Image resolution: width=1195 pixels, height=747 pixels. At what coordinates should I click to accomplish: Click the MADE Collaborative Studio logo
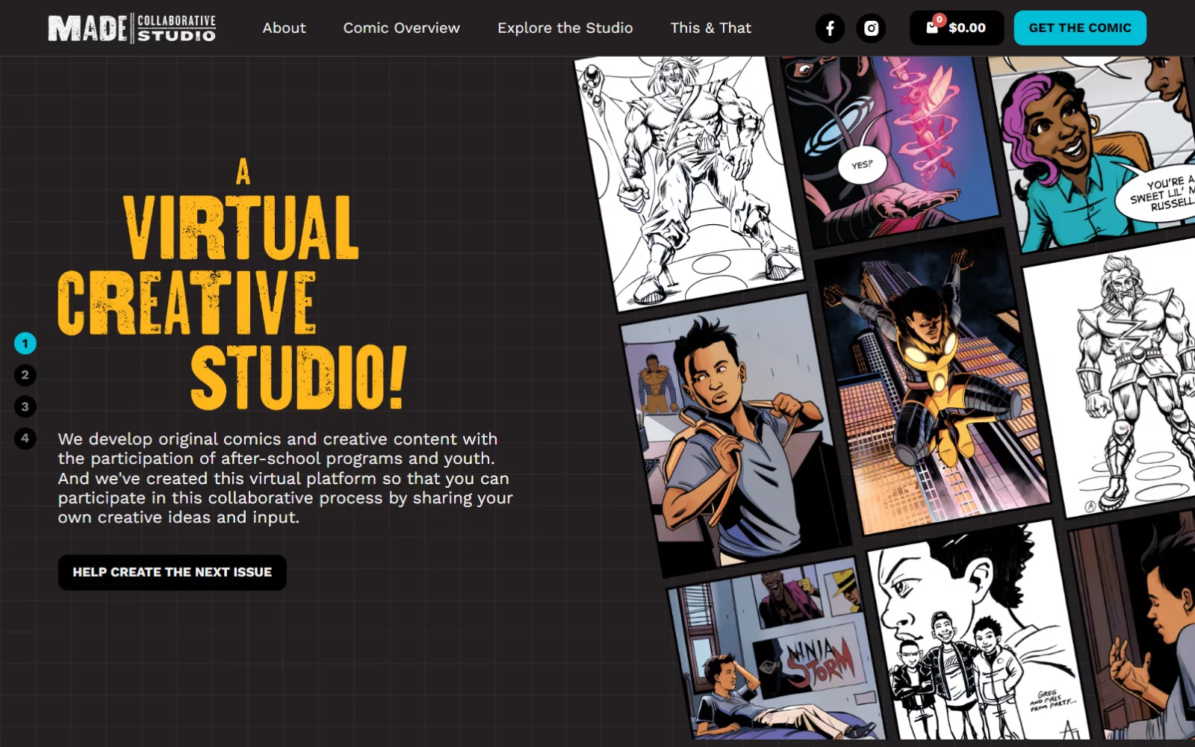(132, 28)
